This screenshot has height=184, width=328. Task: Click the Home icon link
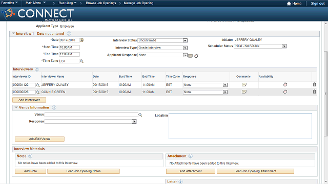(x=294, y=4)
